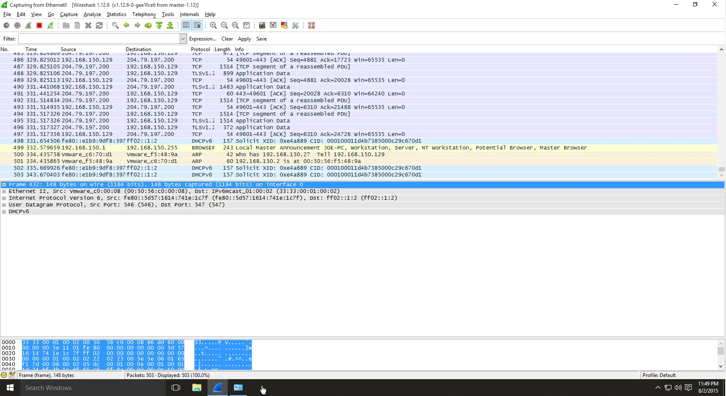The width and height of the screenshot is (726, 396).
Task: Open expert info status circle icon
Action: (4, 375)
